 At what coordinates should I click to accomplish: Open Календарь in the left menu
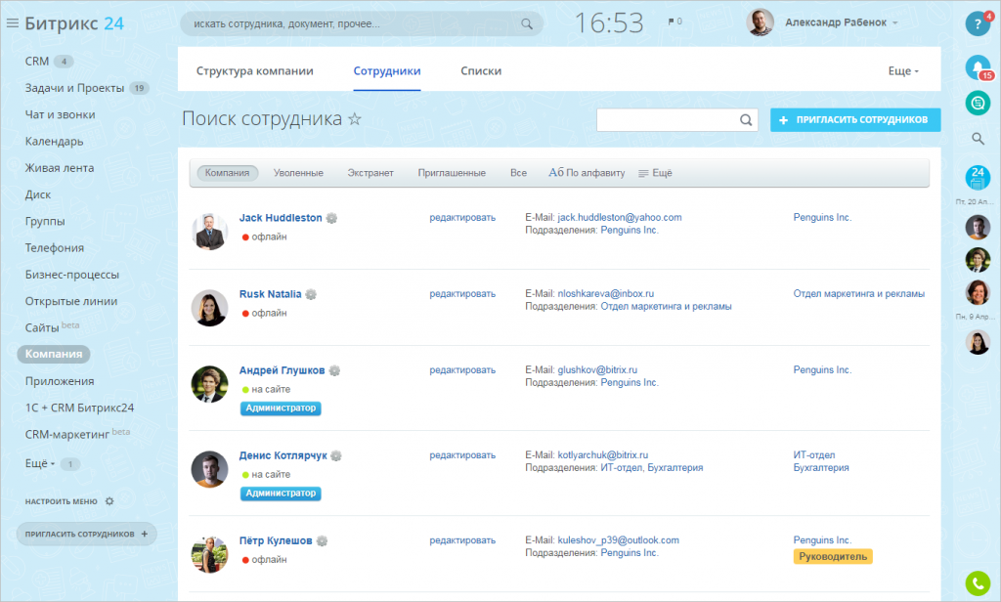pos(55,141)
